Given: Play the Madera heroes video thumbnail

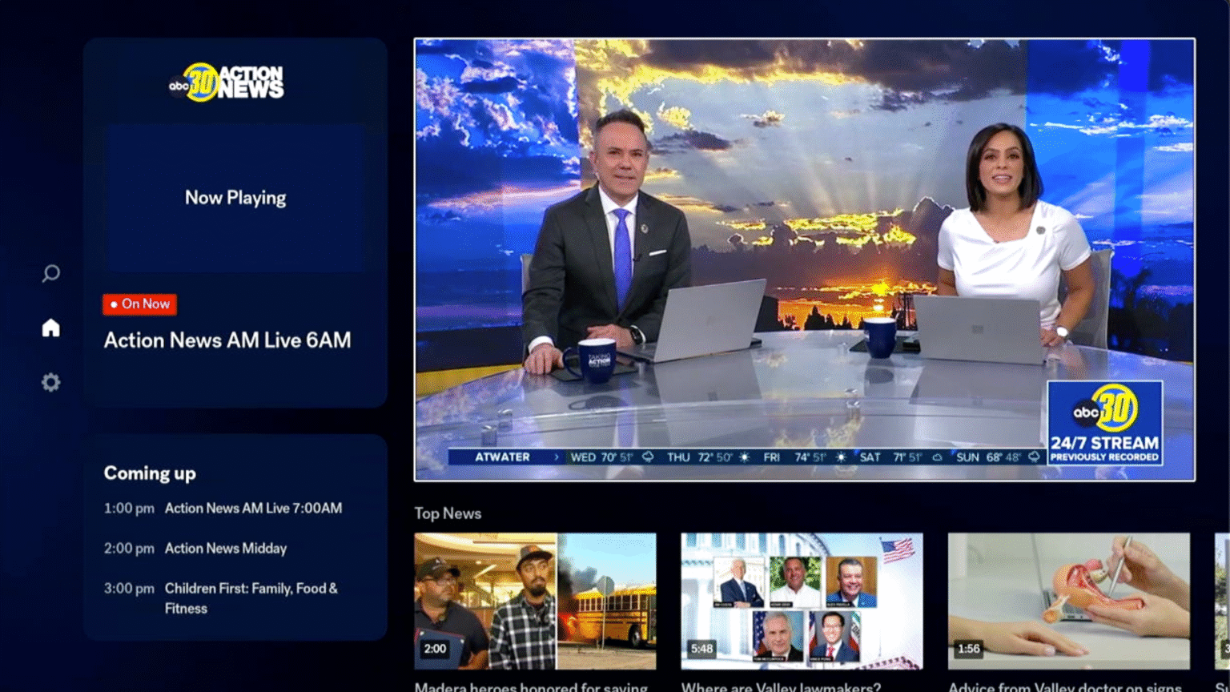Looking at the screenshot, I should tap(537, 601).
